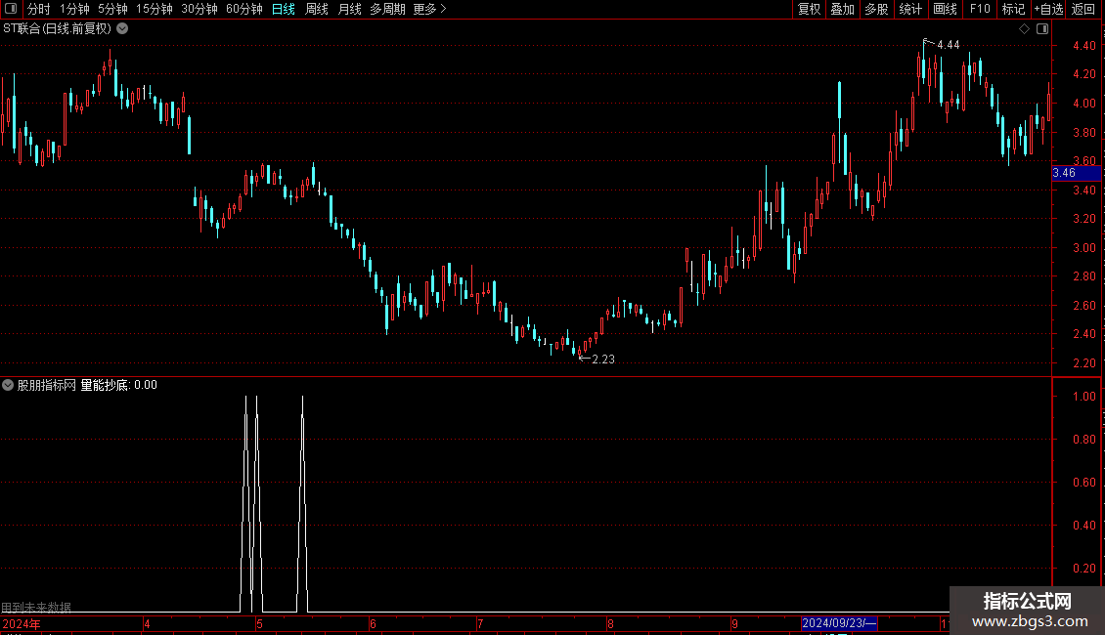The image size is (1105, 635).
Task: Select the 1分钟 period
Action: [74, 9]
